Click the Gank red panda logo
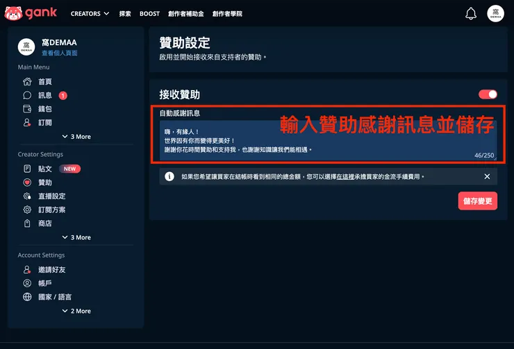Viewport: 514px width, 349px height. (x=13, y=13)
